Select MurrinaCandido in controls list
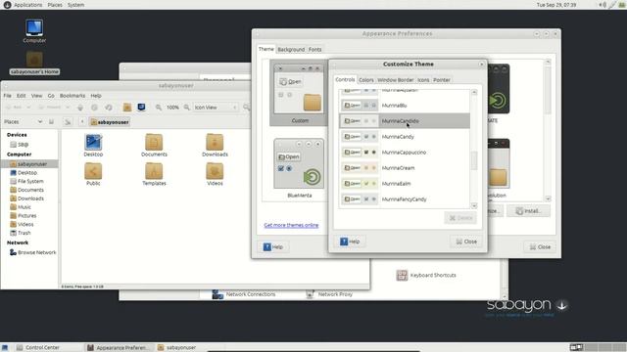The image size is (627, 352). coord(405,121)
